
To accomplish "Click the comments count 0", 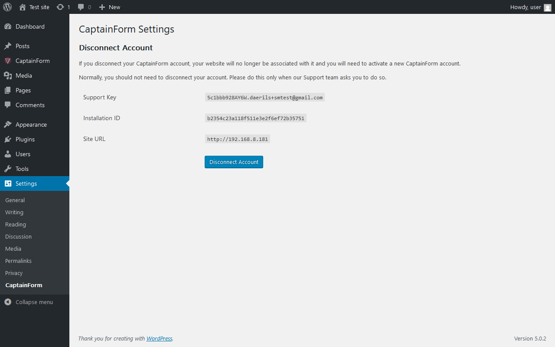I will pos(89,7).
